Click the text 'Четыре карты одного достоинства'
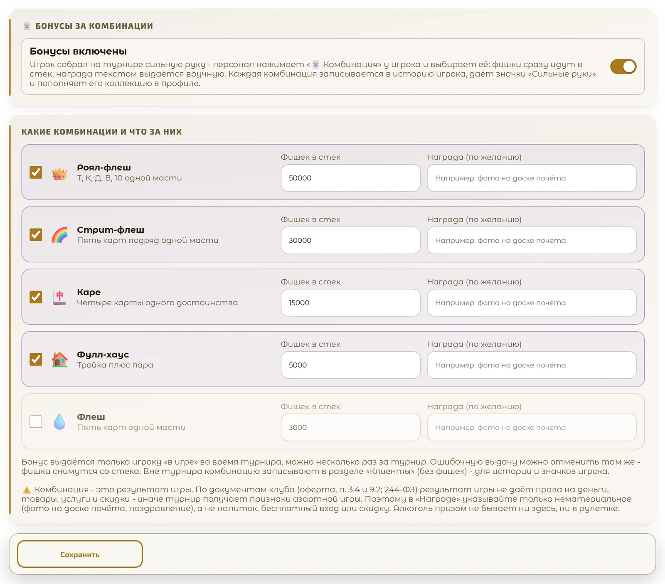665x584 pixels. (x=157, y=303)
